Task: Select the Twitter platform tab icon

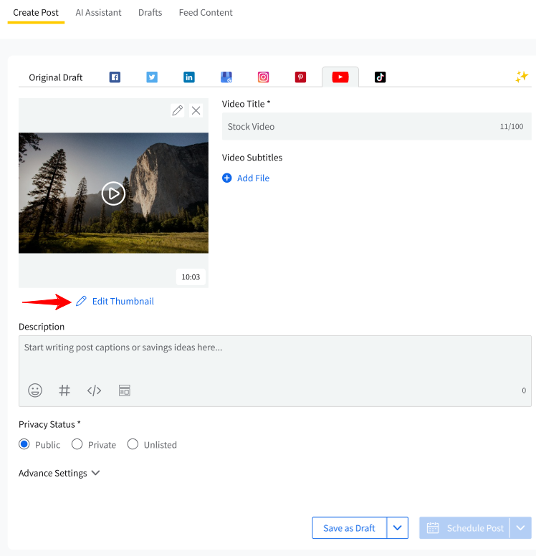Action: coord(152,77)
